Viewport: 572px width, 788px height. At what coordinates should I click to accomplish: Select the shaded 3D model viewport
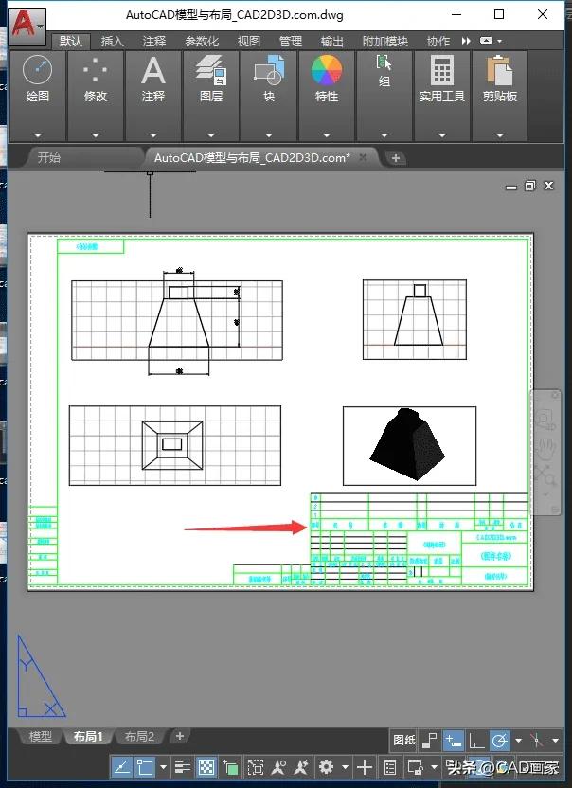point(409,446)
